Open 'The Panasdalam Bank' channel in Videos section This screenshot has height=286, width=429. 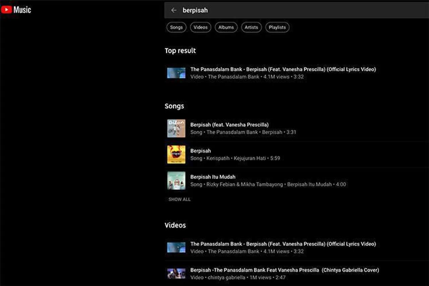tap(234, 251)
